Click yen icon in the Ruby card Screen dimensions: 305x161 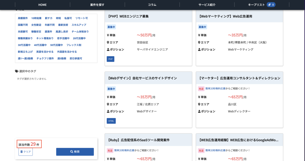[x=108, y=159]
